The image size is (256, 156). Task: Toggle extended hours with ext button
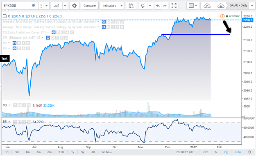click(206, 152)
